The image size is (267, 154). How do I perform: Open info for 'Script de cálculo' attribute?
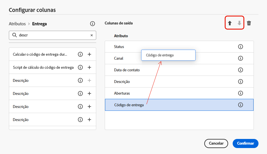(80, 67)
